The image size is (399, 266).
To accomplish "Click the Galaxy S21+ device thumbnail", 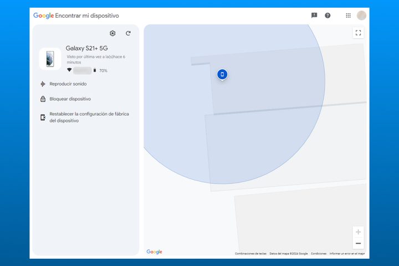I will point(50,59).
